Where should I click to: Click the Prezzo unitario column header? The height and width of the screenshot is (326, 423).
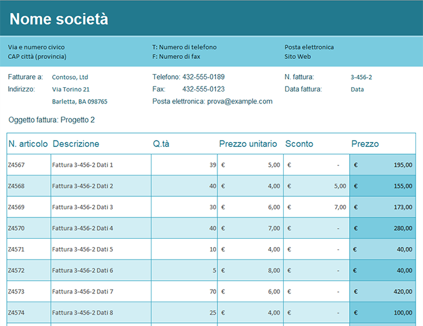pos(248,144)
